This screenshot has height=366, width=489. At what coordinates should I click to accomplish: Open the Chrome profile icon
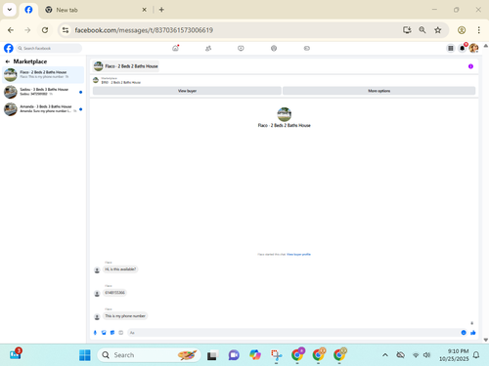pyautogui.click(x=462, y=30)
